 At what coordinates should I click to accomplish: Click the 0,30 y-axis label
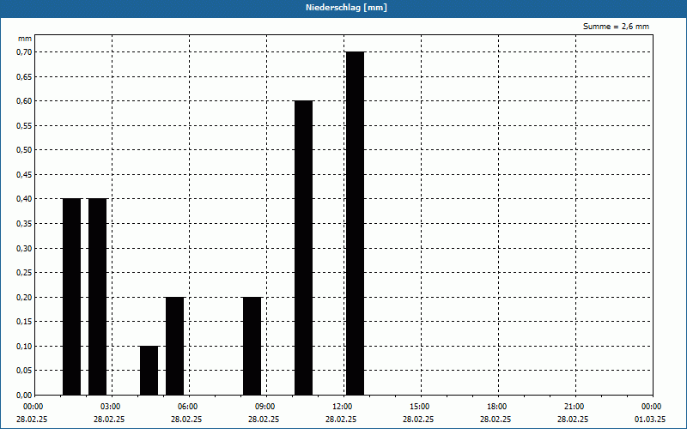(x=24, y=248)
